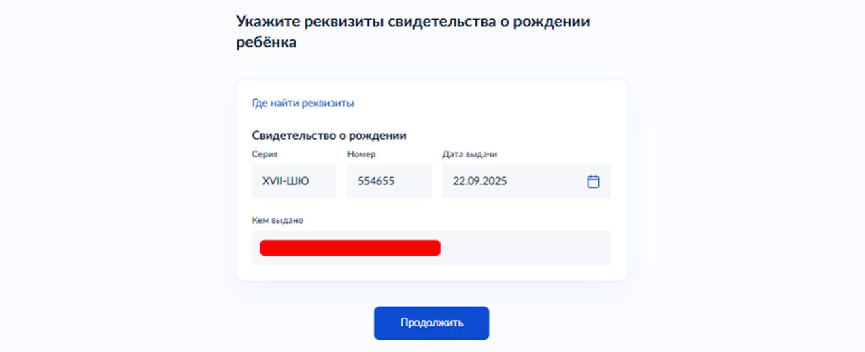Focus the 'Кем выдано' input field
This screenshot has width=865, height=352.
[431, 248]
